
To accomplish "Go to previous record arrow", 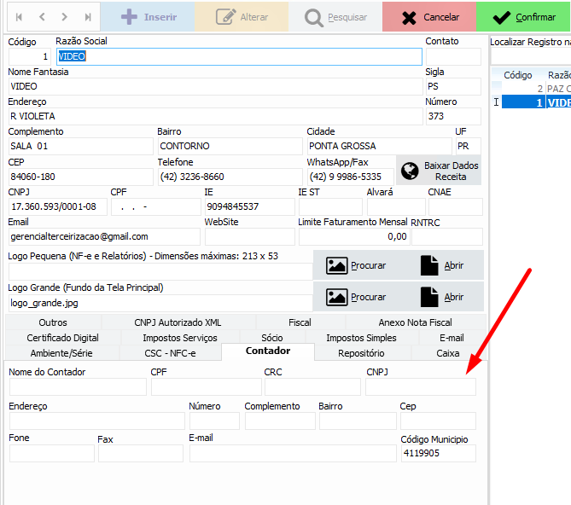I will point(42,17).
